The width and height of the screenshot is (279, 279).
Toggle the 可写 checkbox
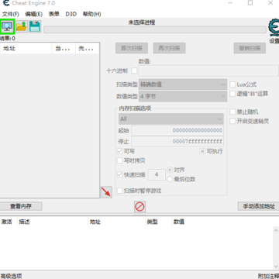click(x=119, y=151)
